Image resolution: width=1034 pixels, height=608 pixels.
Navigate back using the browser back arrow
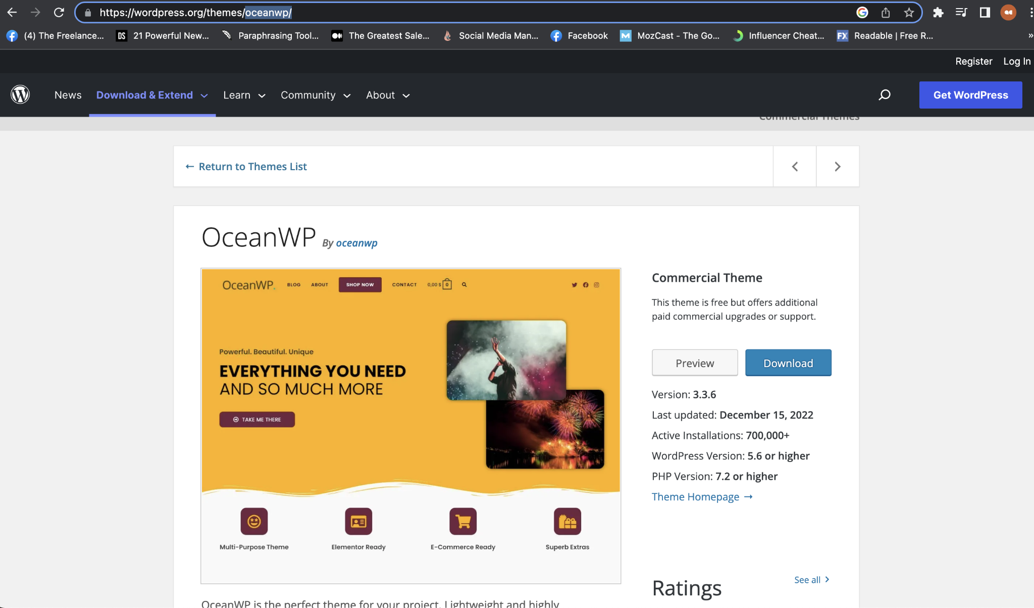click(11, 12)
